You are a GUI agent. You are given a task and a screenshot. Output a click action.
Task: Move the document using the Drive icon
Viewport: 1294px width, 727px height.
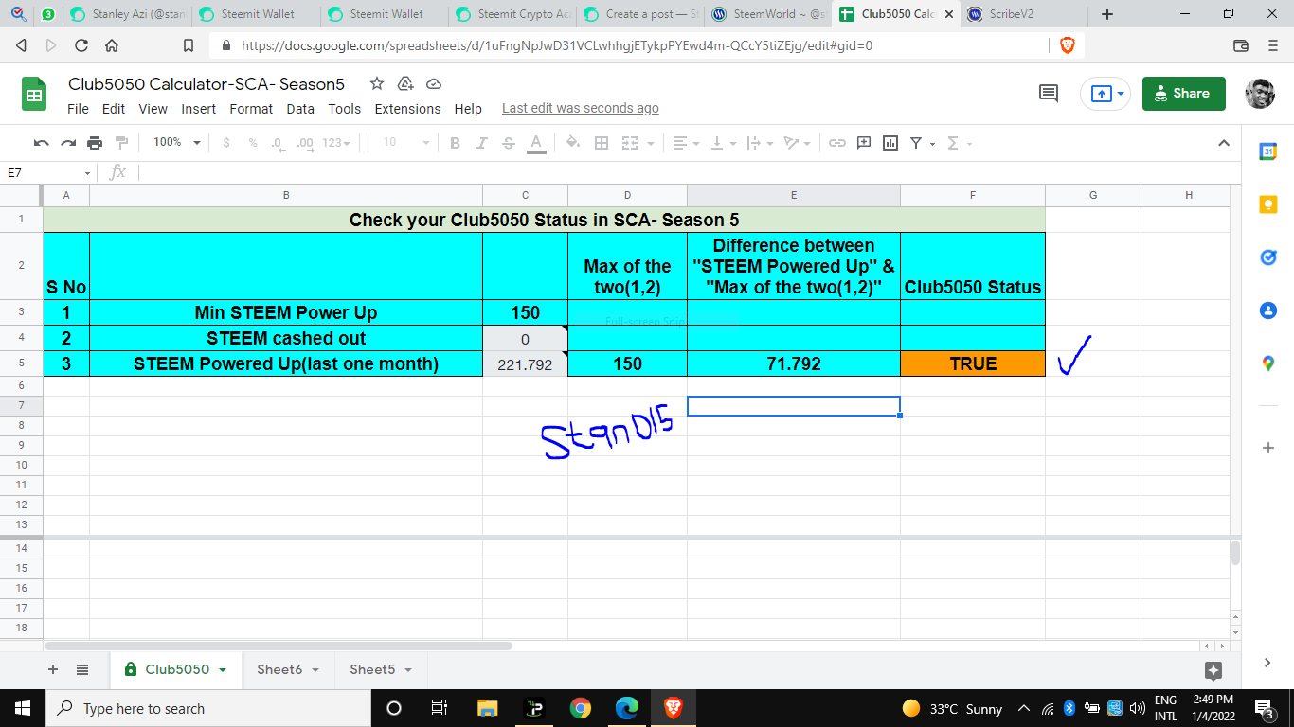[405, 83]
